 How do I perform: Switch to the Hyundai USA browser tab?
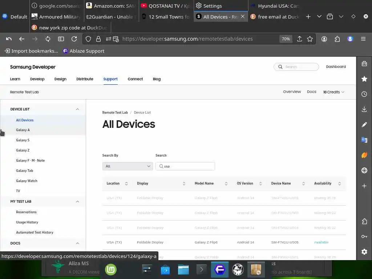(x=275, y=6)
